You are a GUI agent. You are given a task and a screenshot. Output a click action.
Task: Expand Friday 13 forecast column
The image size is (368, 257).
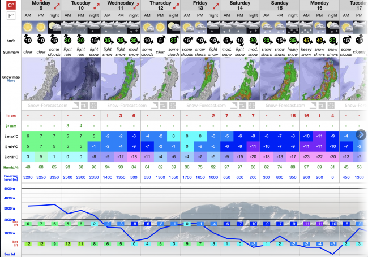pos(216,6)
